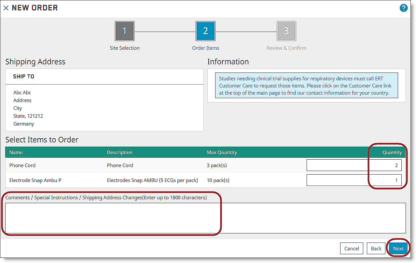416x263 pixels.
Task: Click the 'Abc Abc' recipient name
Action: click(x=22, y=93)
